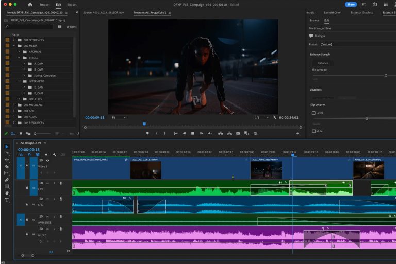Enable voice-over record on AMBIENCE track
Screen dimensions: 396x264
coord(61,217)
